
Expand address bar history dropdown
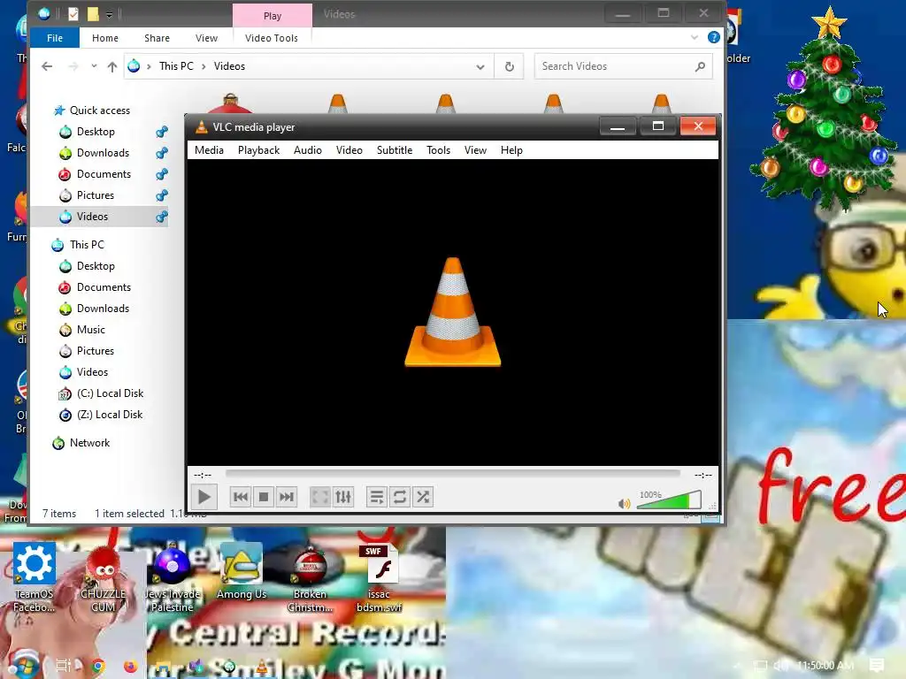[x=480, y=67]
